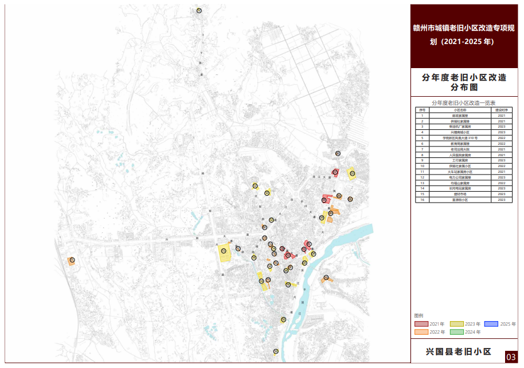This screenshot has height=368, width=524.
Task: Click table row 9 name '工行家属房'
Action: pyautogui.click(x=460, y=160)
